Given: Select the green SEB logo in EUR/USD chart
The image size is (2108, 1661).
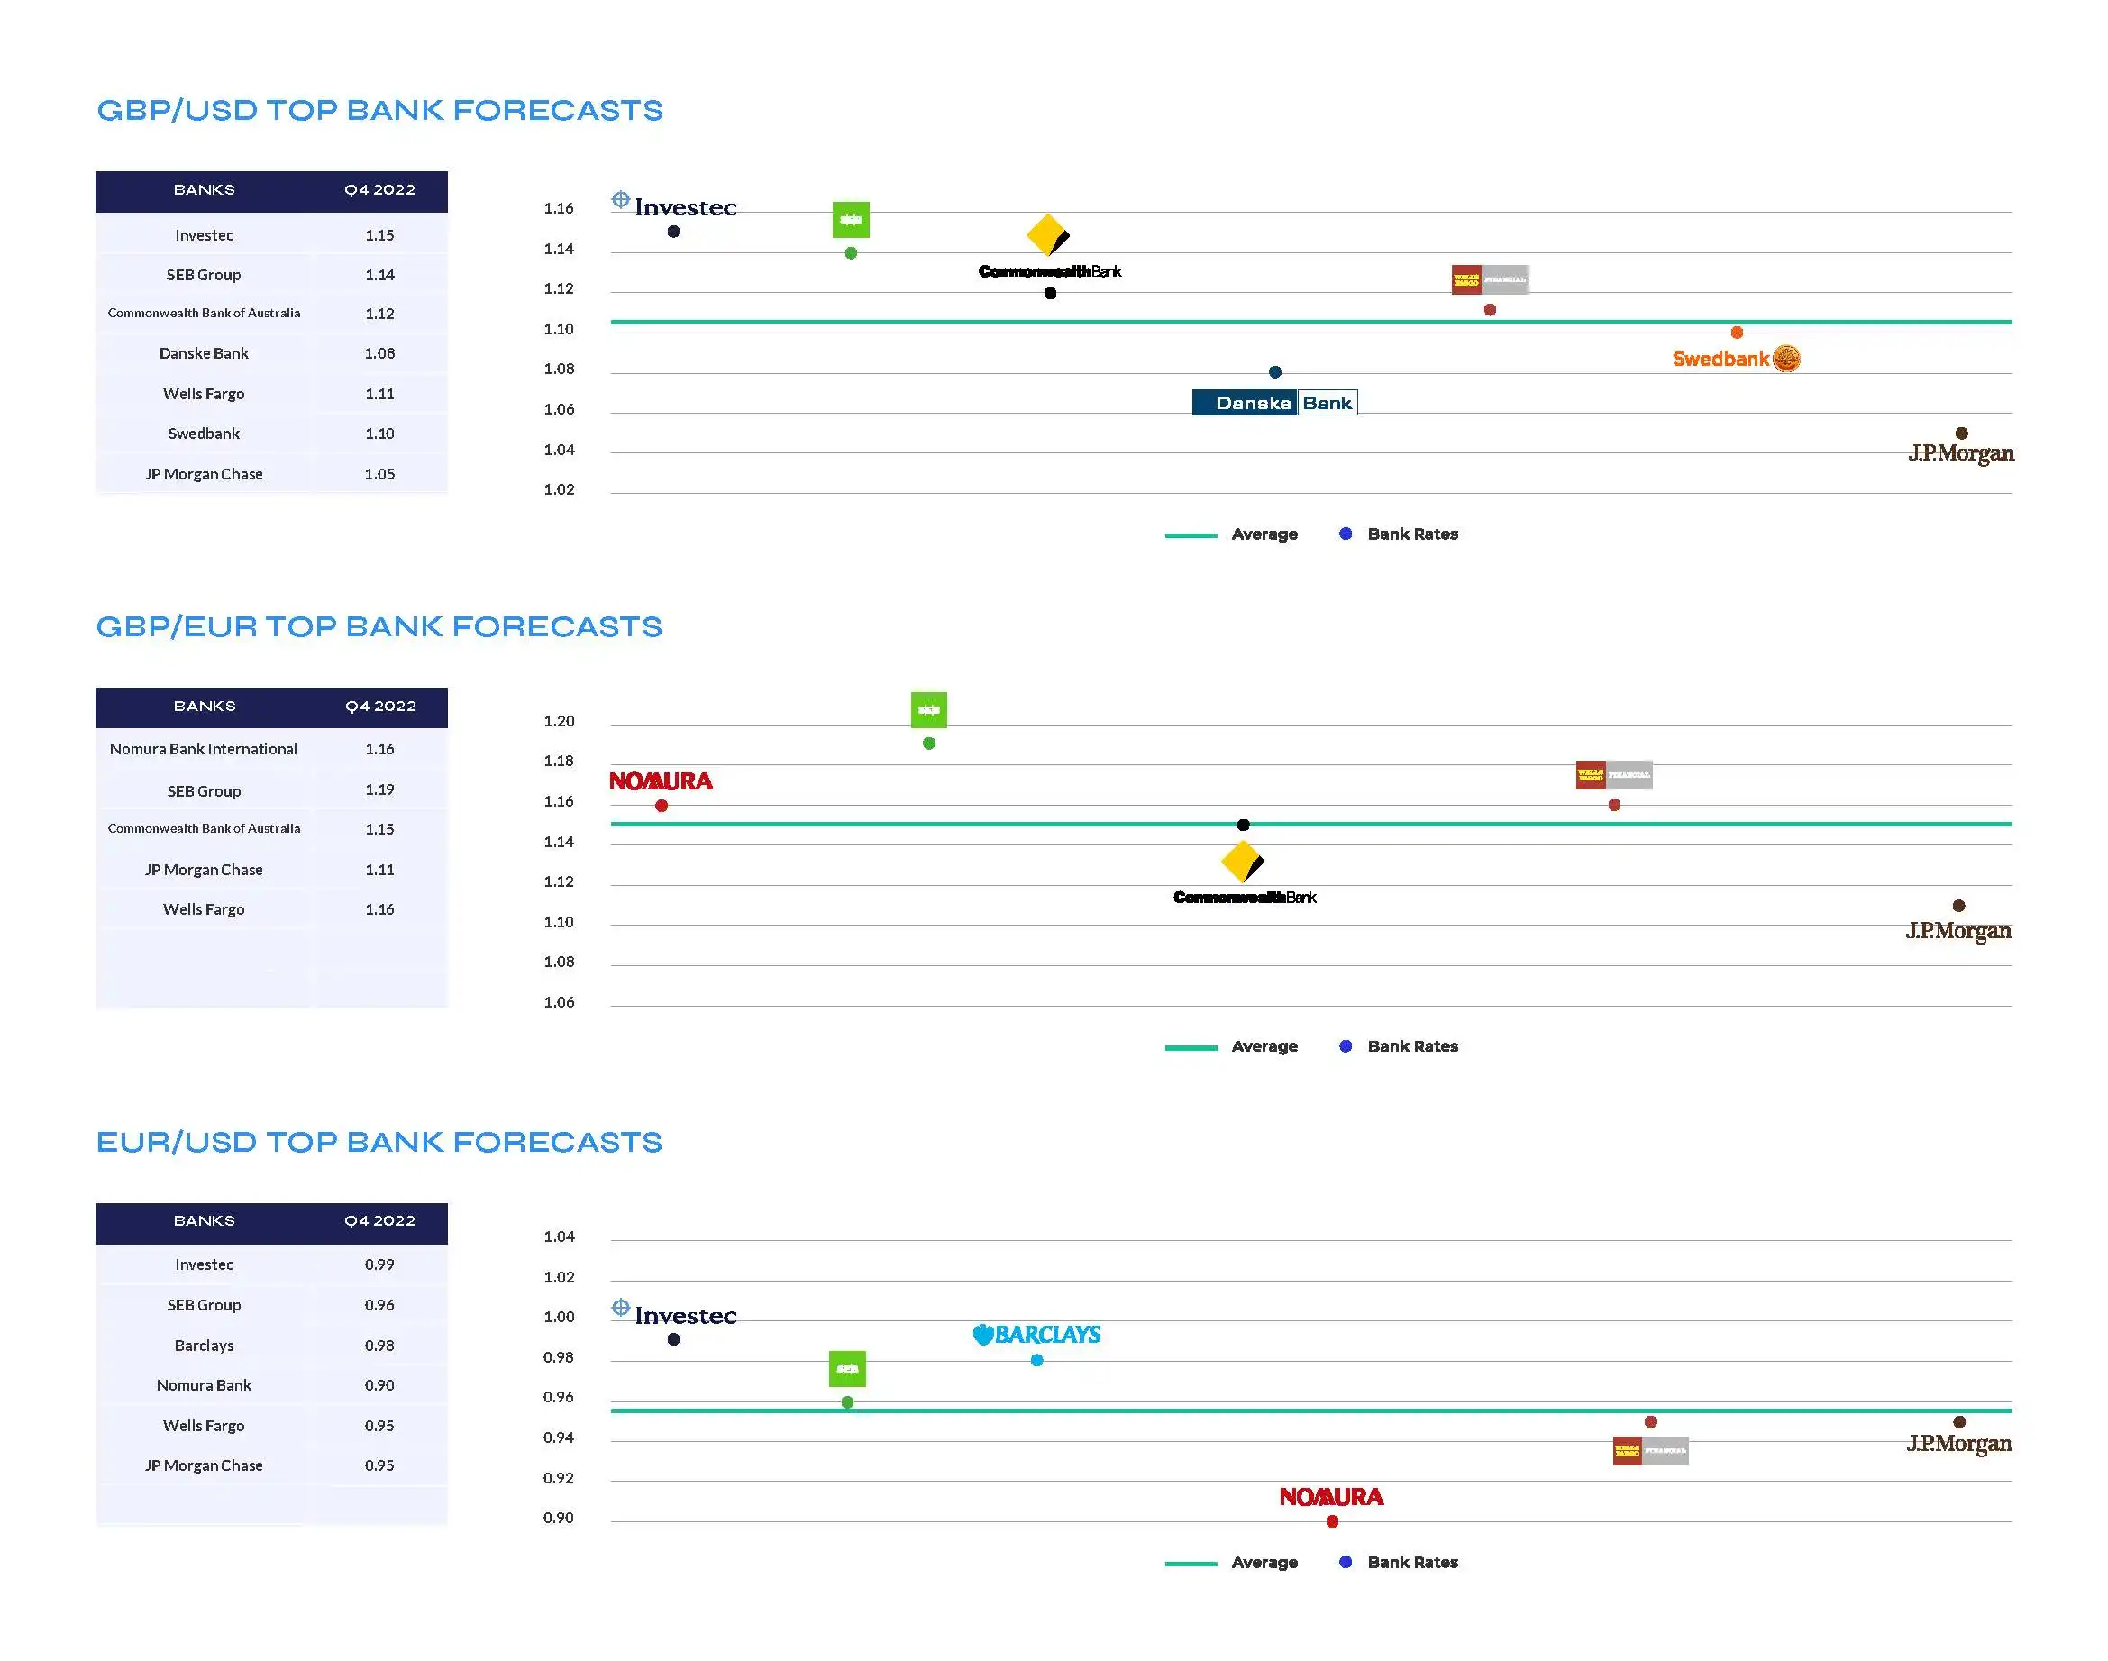Looking at the screenshot, I should pos(847,1368).
